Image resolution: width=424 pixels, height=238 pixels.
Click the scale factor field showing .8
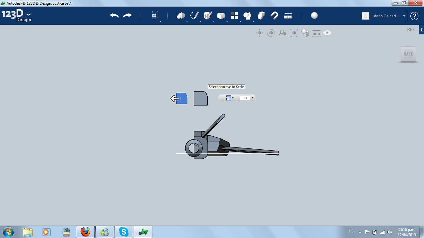tap(245, 98)
